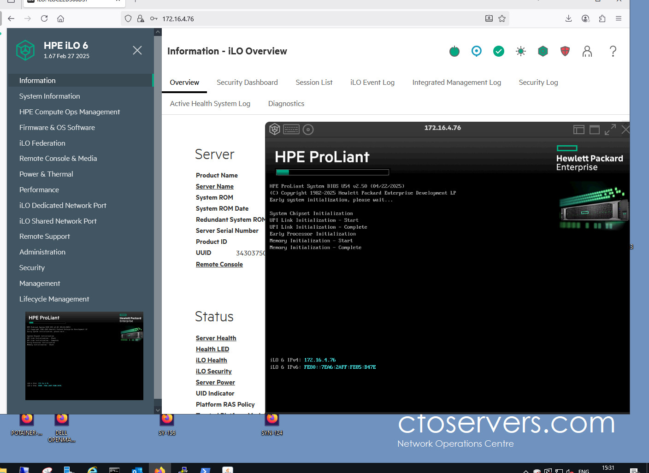Viewport: 649px width, 473px height.
Task: Open the iLO Event Log tab
Action: pyautogui.click(x=372, y=83)
